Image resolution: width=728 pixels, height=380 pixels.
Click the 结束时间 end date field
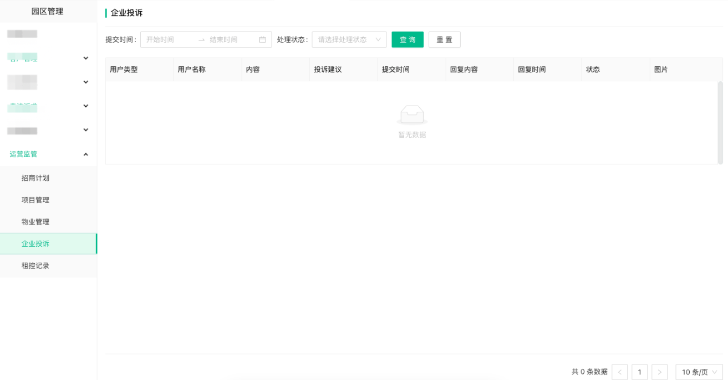click(231, 40)
